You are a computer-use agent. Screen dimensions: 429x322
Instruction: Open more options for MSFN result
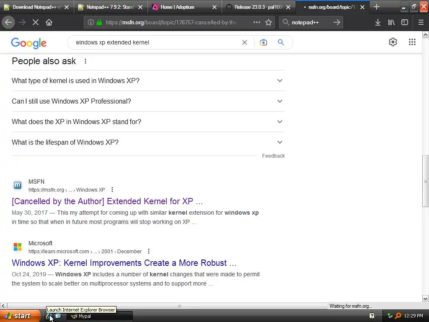point(112,190)
